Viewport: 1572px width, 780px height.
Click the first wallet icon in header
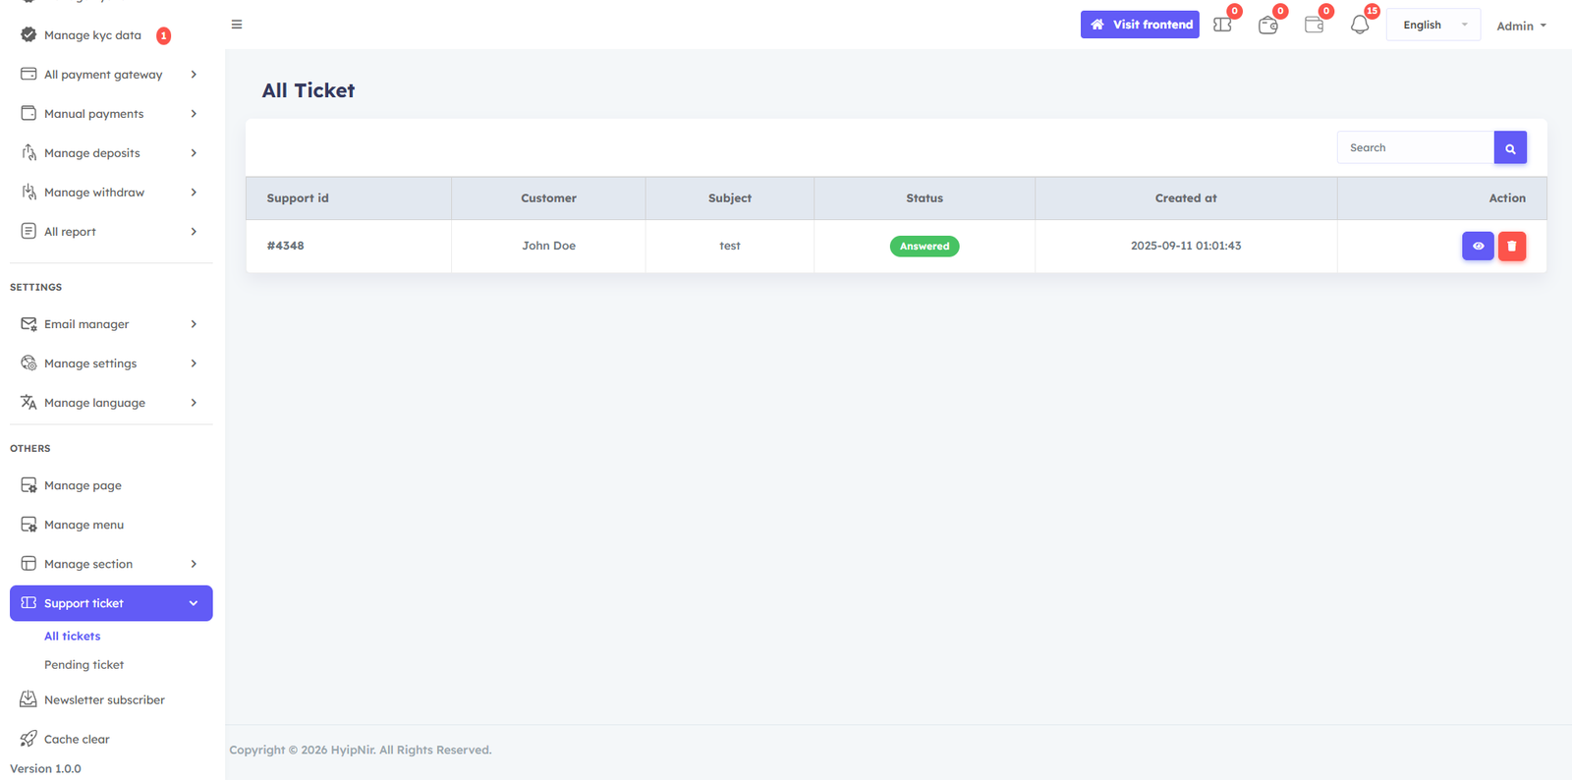(1267, 25)
